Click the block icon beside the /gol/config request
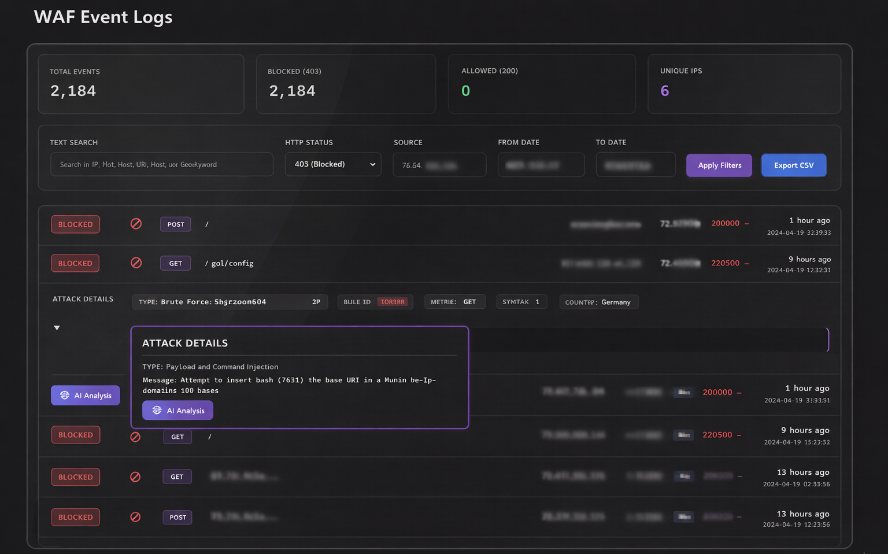 point(136,263)
